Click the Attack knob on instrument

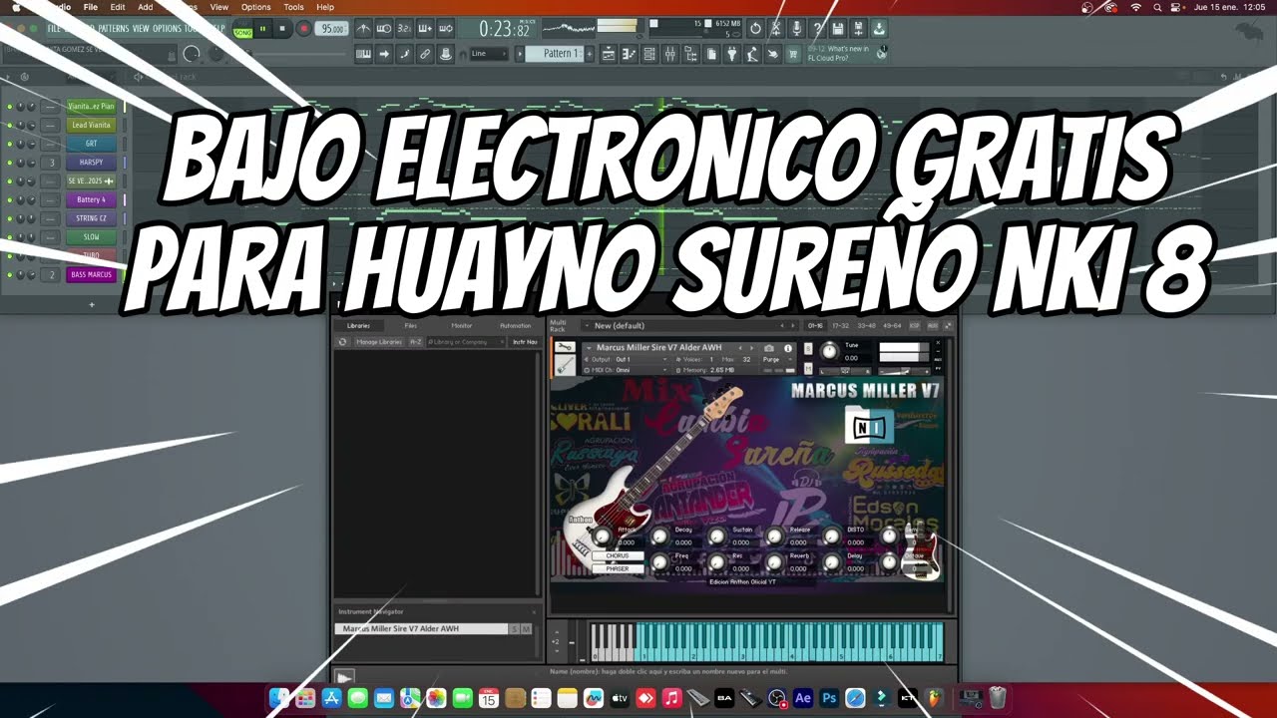pyautogui.click(x=601, y=538)
